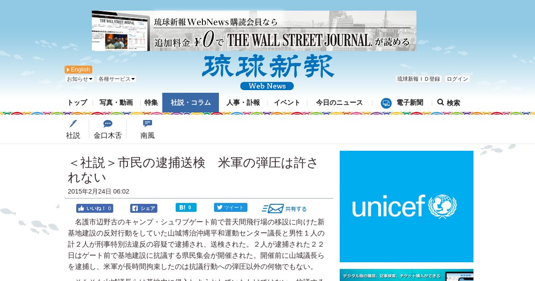Open the ログイン login link
This screenshot has width=535, height=281.
point(457,79)
